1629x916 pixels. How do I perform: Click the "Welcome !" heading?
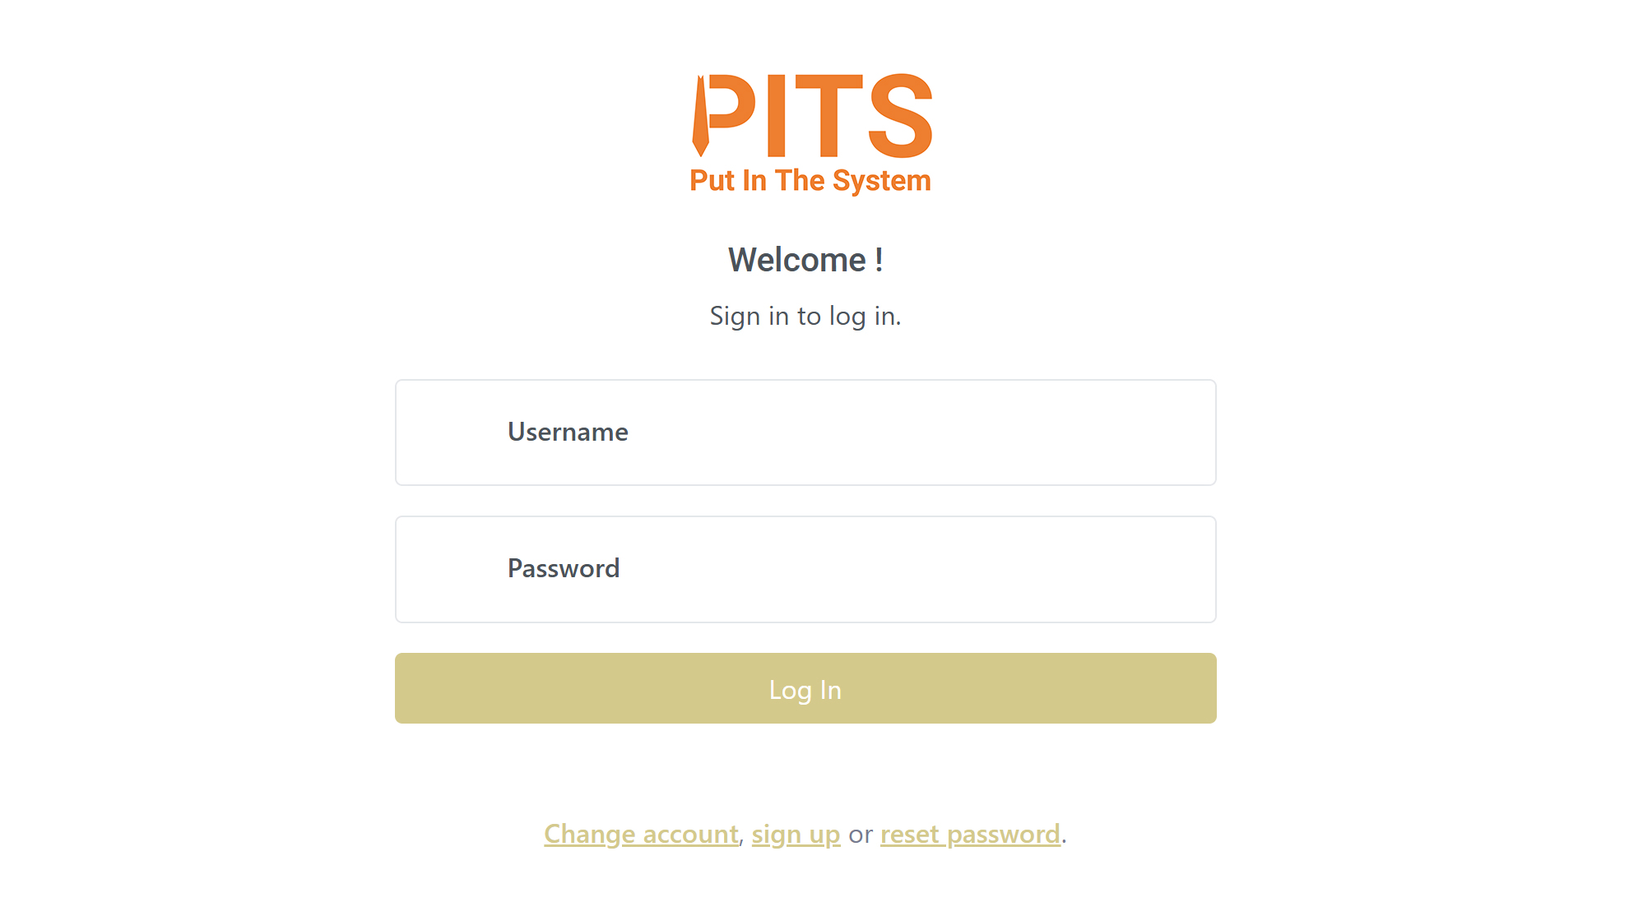[805, 260]
